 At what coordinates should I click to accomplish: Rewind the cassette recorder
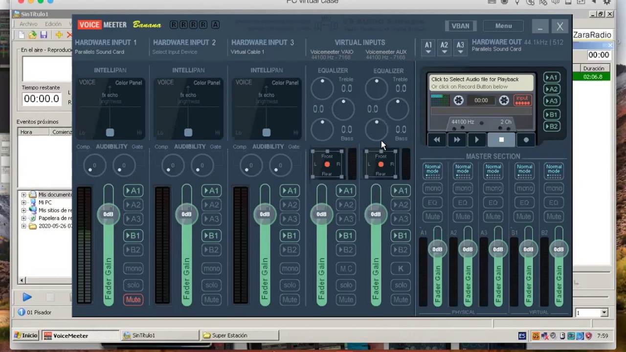tap(437, 140)
